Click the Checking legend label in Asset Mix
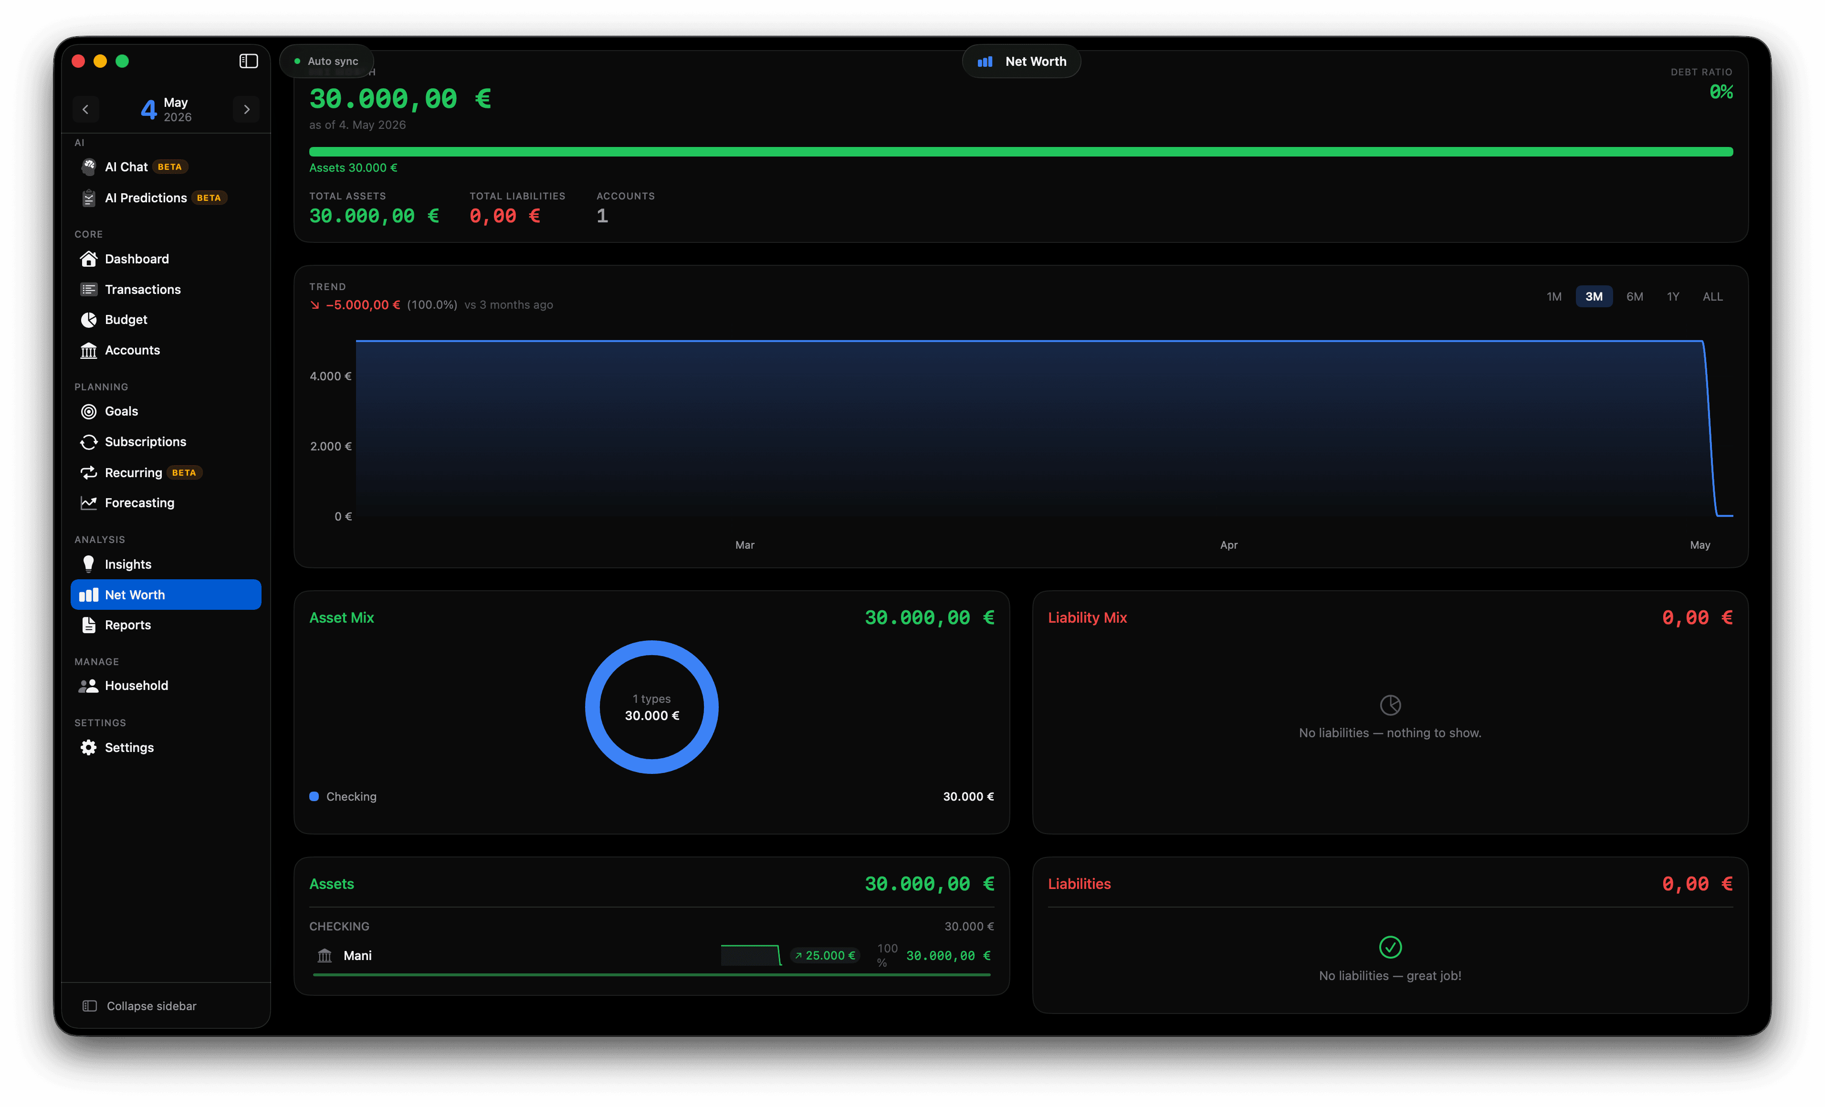1825x1107 pixels. (351, 796)
